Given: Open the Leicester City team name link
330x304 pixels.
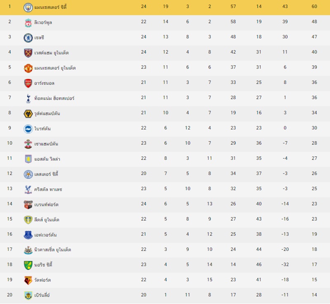Looking at the screenshot, I should [x=46, y=174].
